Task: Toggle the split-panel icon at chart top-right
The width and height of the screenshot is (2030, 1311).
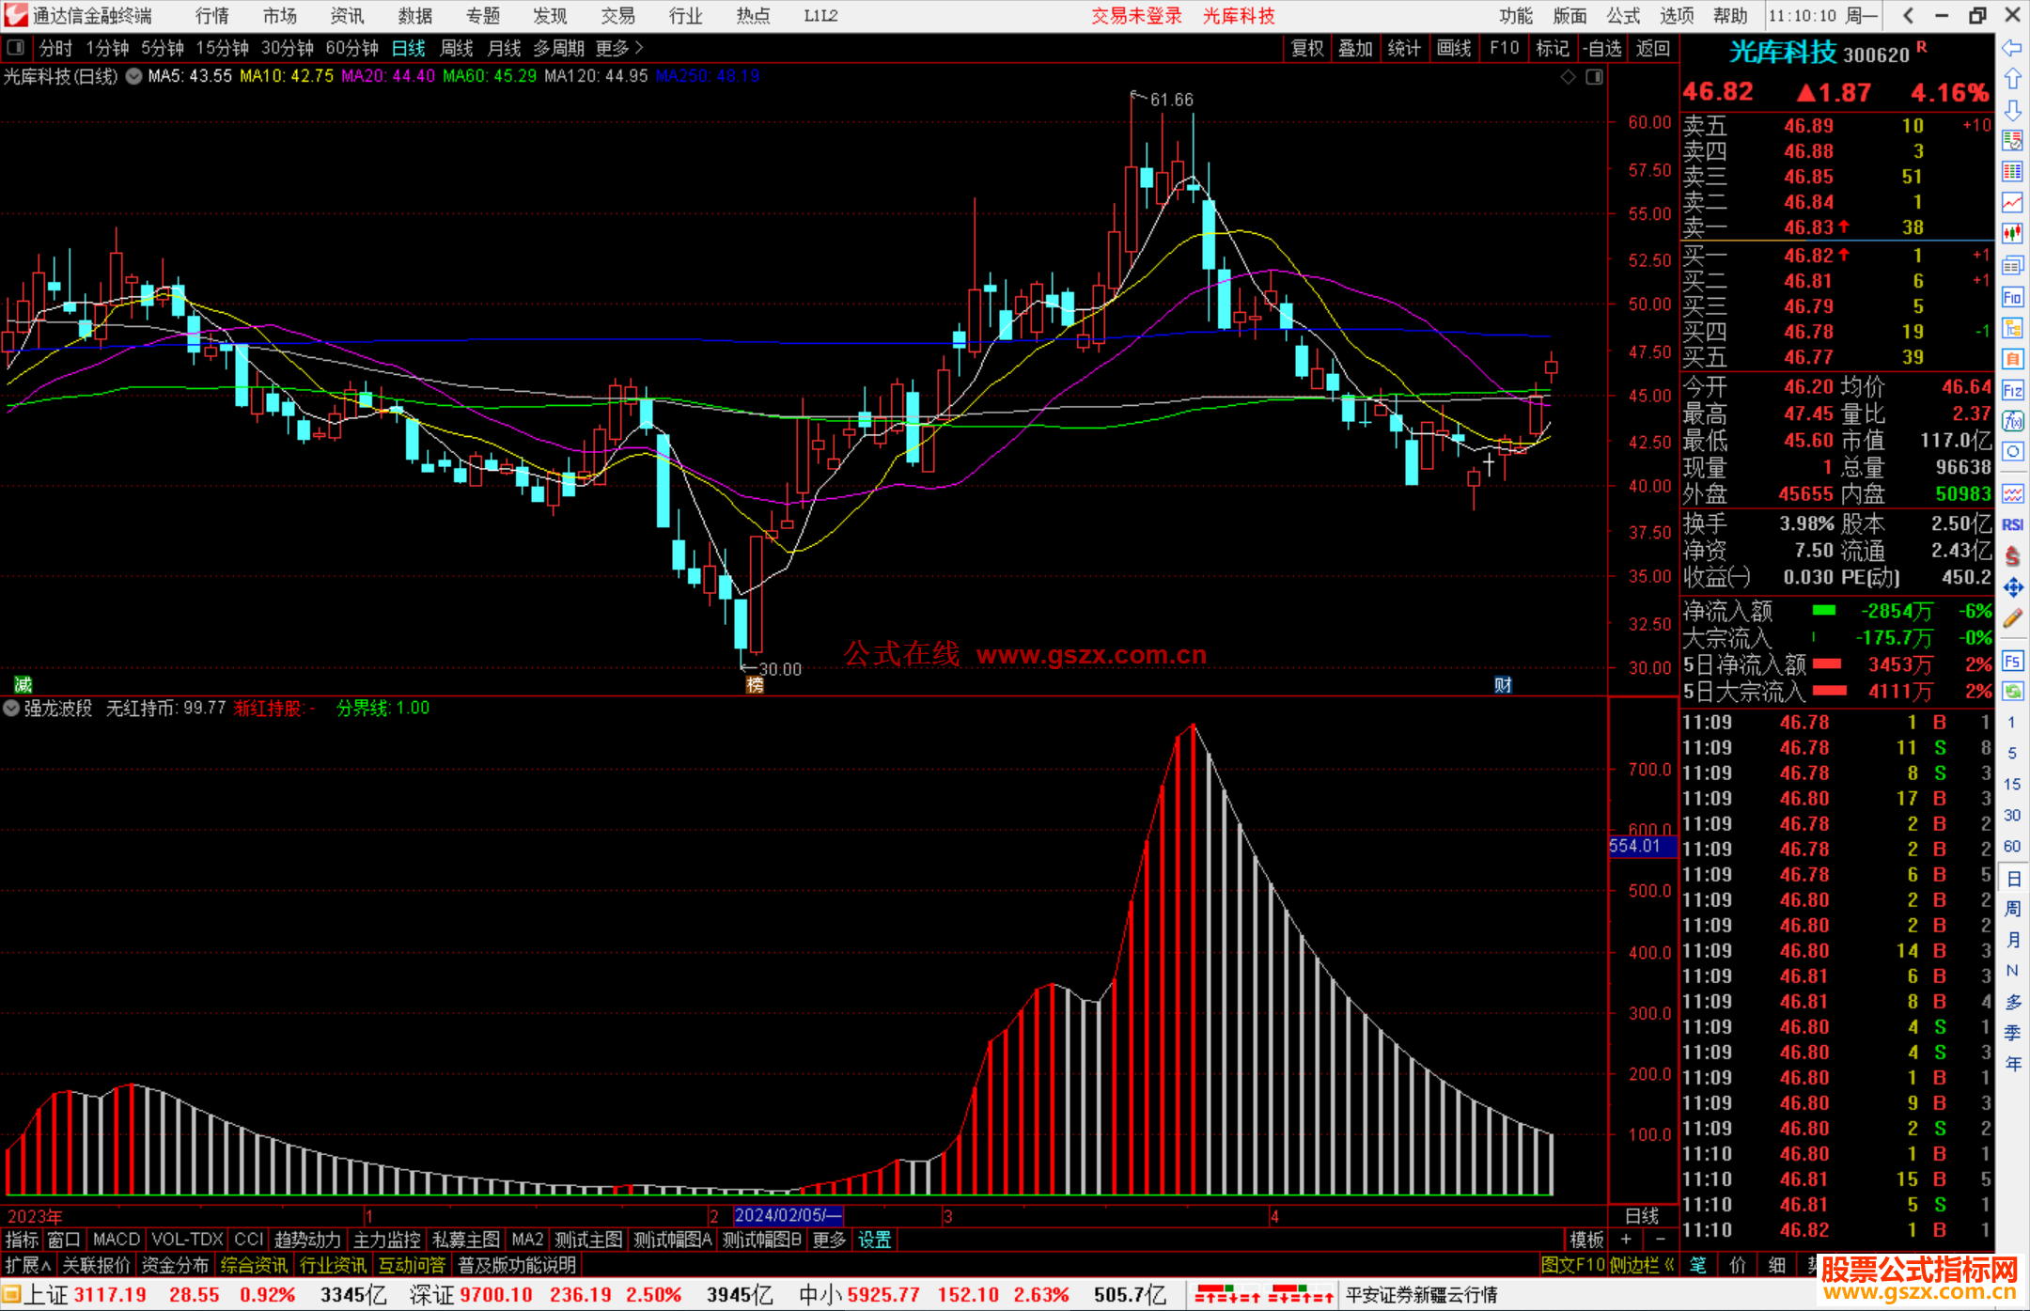Action: (1594, 77)
